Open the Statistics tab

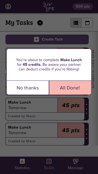[22, 164]
